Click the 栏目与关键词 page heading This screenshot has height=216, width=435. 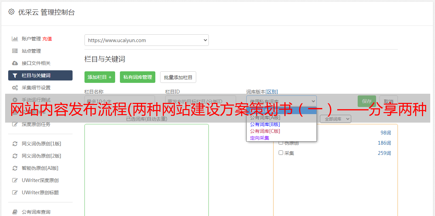click(105, 59)
